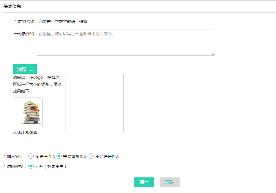Click the 一句话介绍 text area
This screenshot has width=276, height=193.
[125, 42]
